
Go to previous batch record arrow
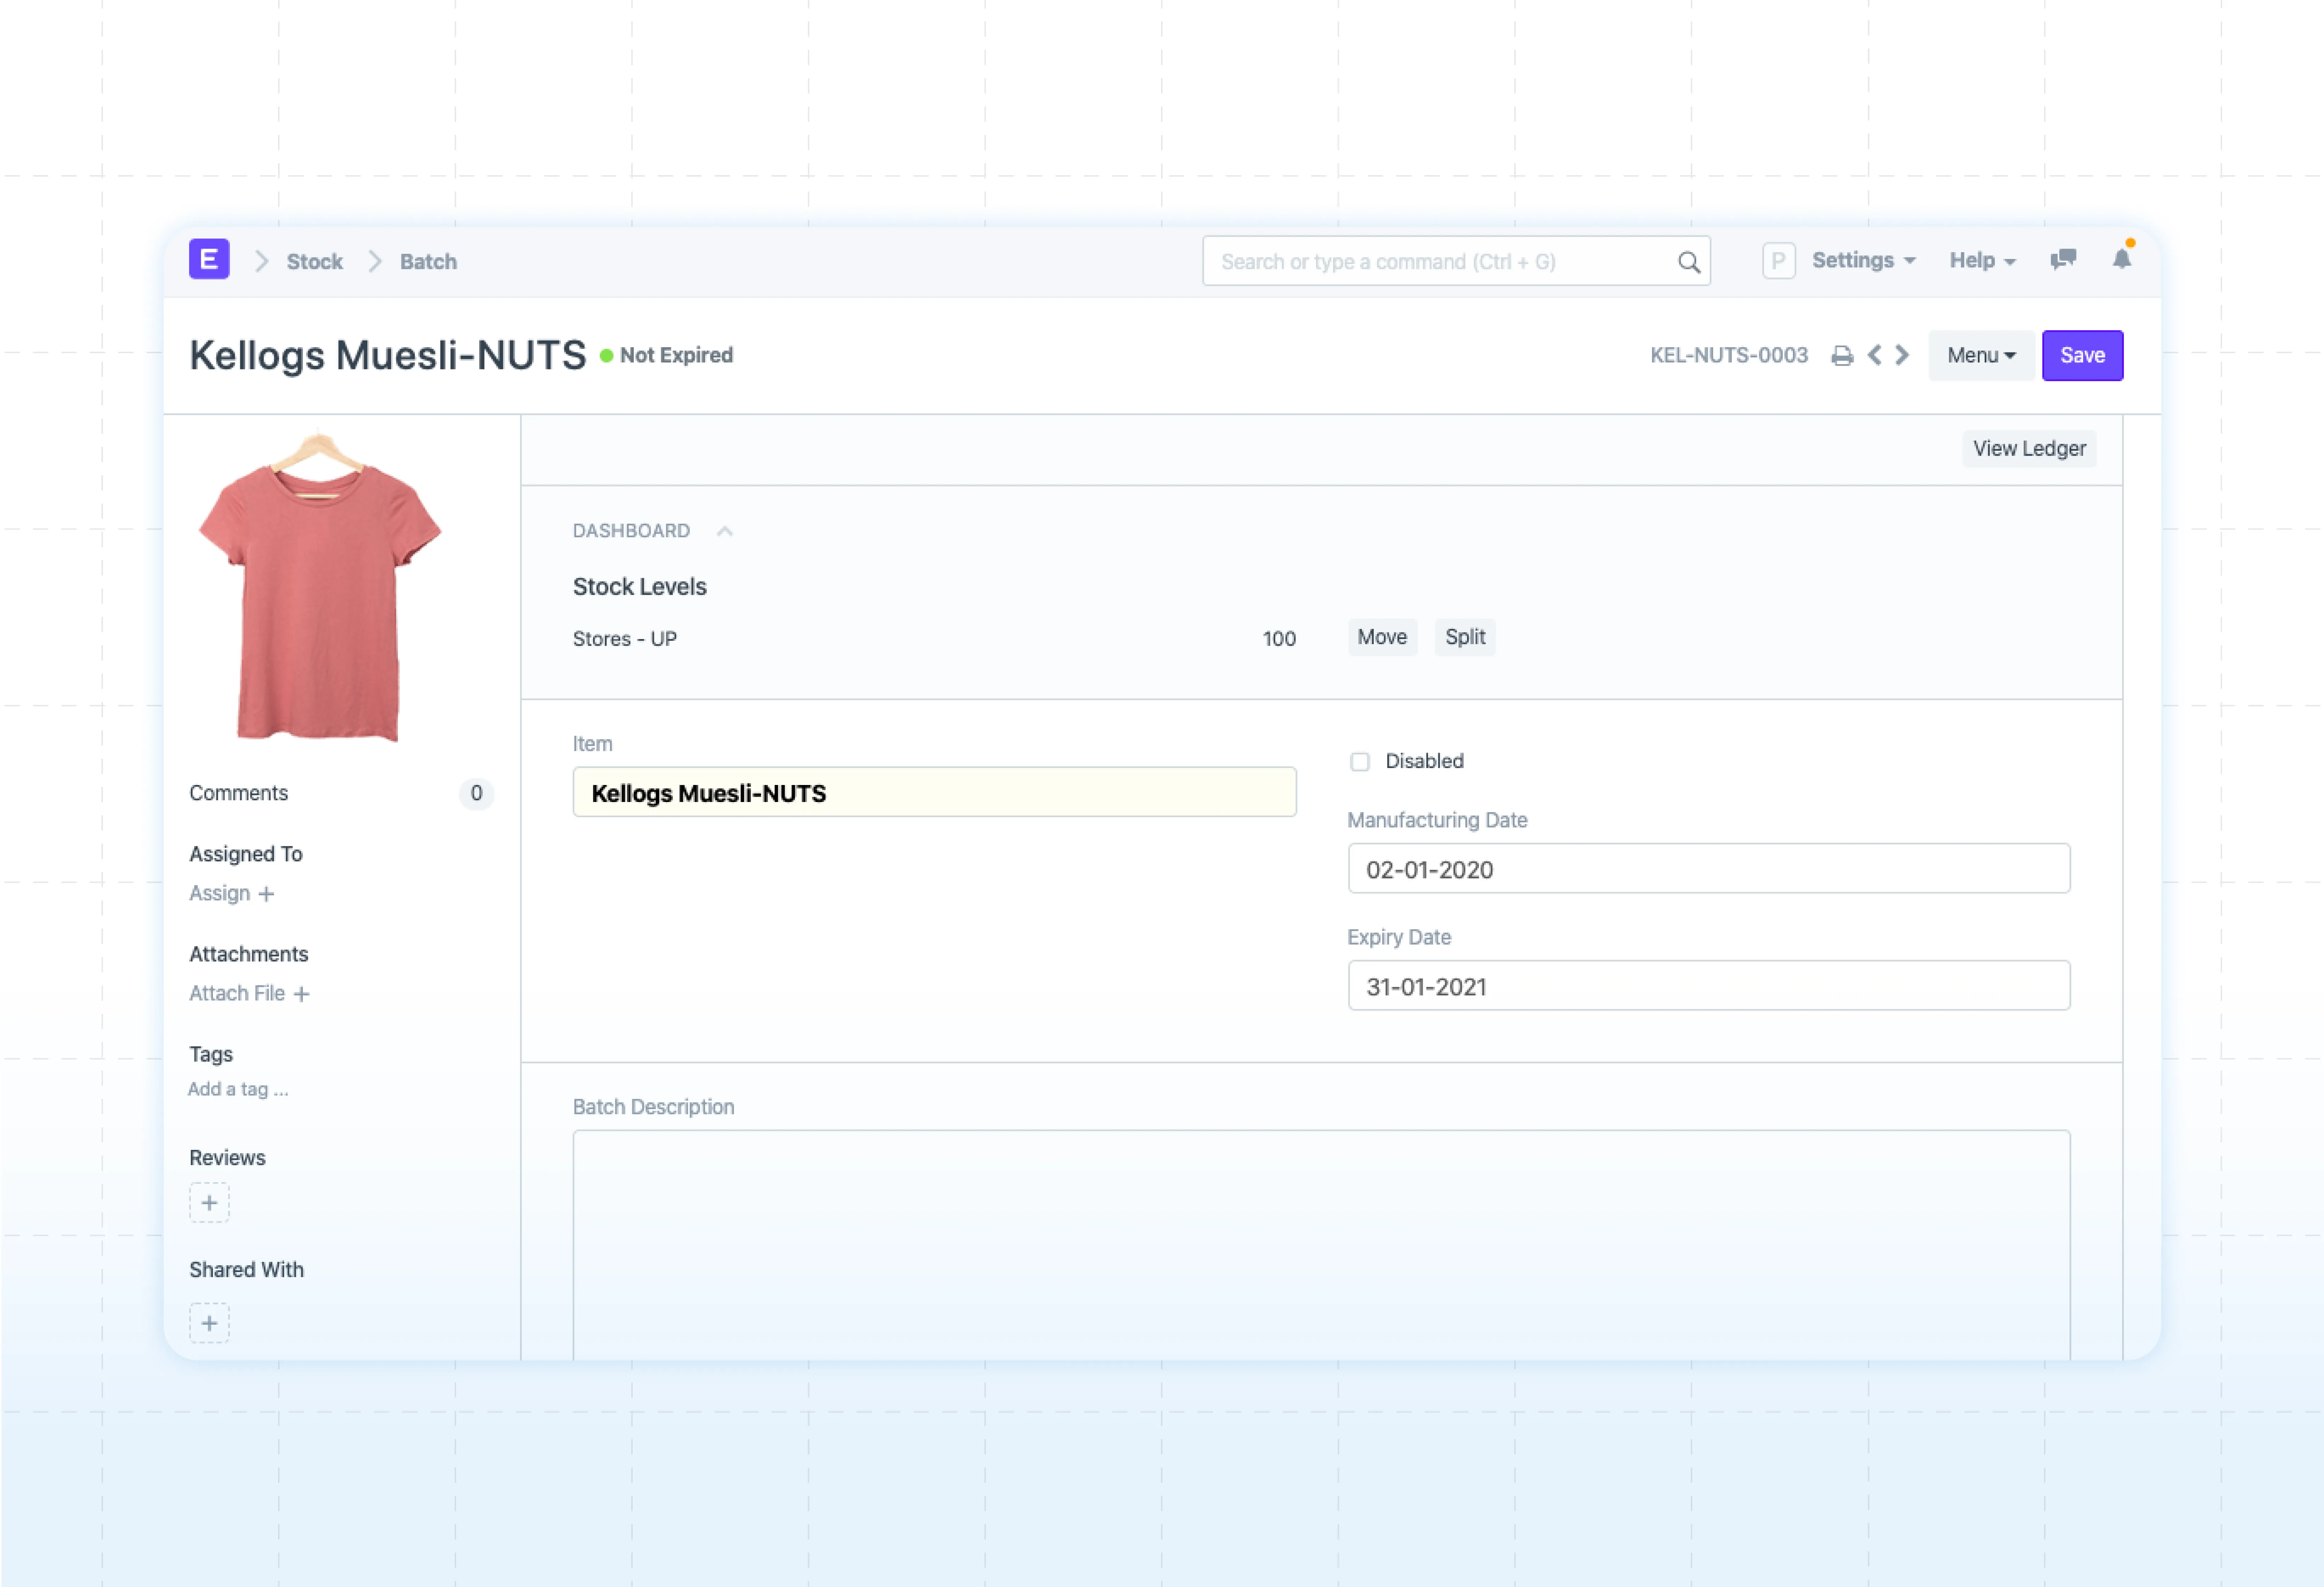click(x=1874, y=355)
